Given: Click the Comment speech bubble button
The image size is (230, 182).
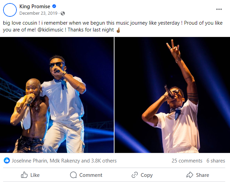Looking at the screenshot, I should pos(86,175).
